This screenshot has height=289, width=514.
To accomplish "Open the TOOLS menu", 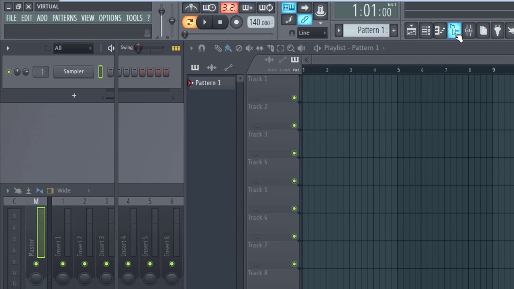I will pos(134,18).
